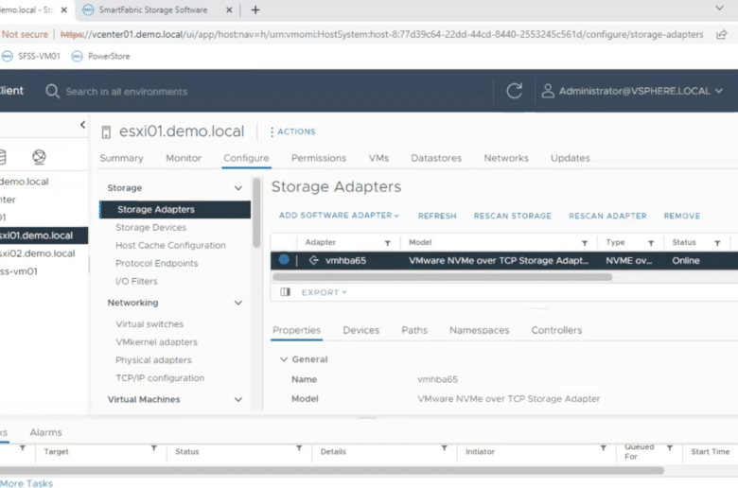
Task: Open Add Software Adapter dropdown
Action: pyautogui.click(x=339, y=215)
